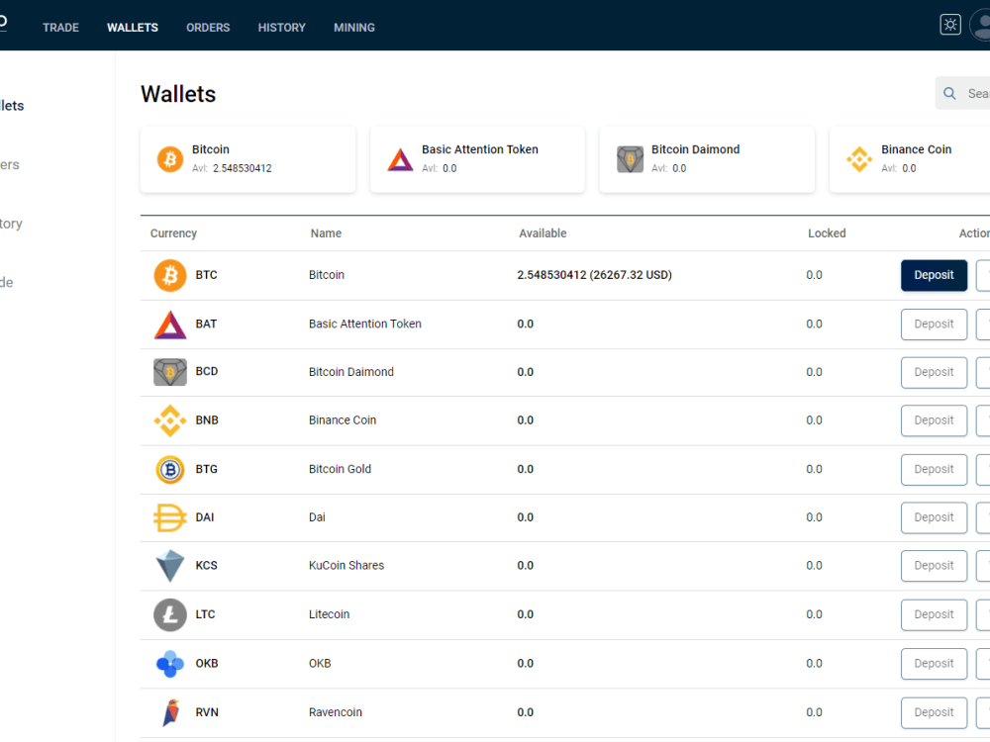Click the BTG Bitcoin Gold icon

tap(170, 469)
